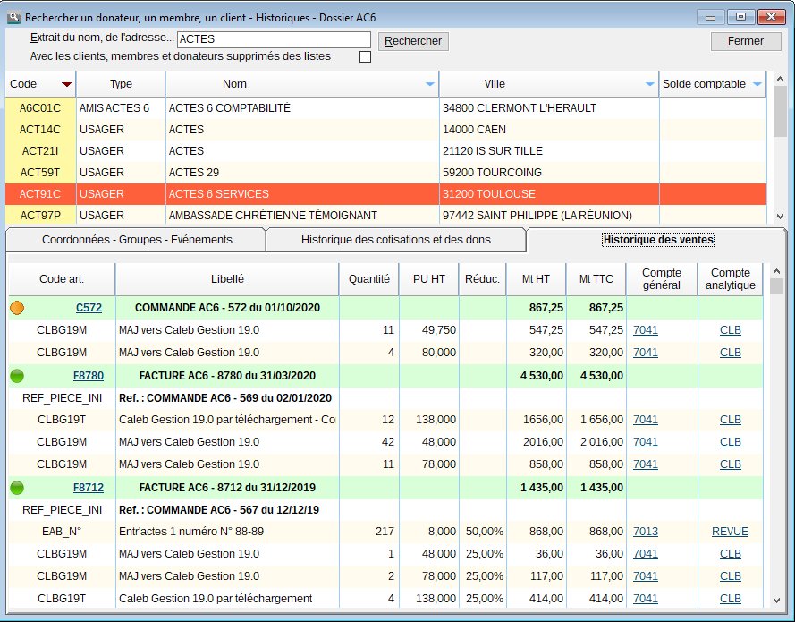Open CLB link on the 320,00 row
This screenshot has width=795, height=622.
[x=731, y=352]
